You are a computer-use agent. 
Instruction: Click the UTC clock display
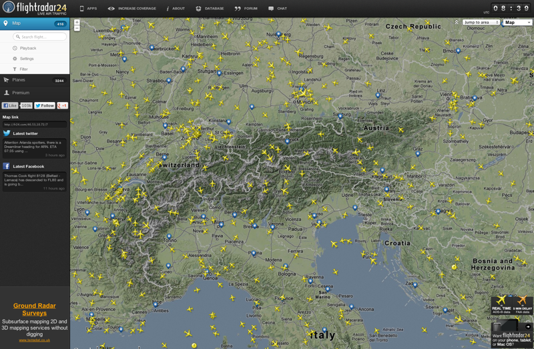tap(510, 8)
